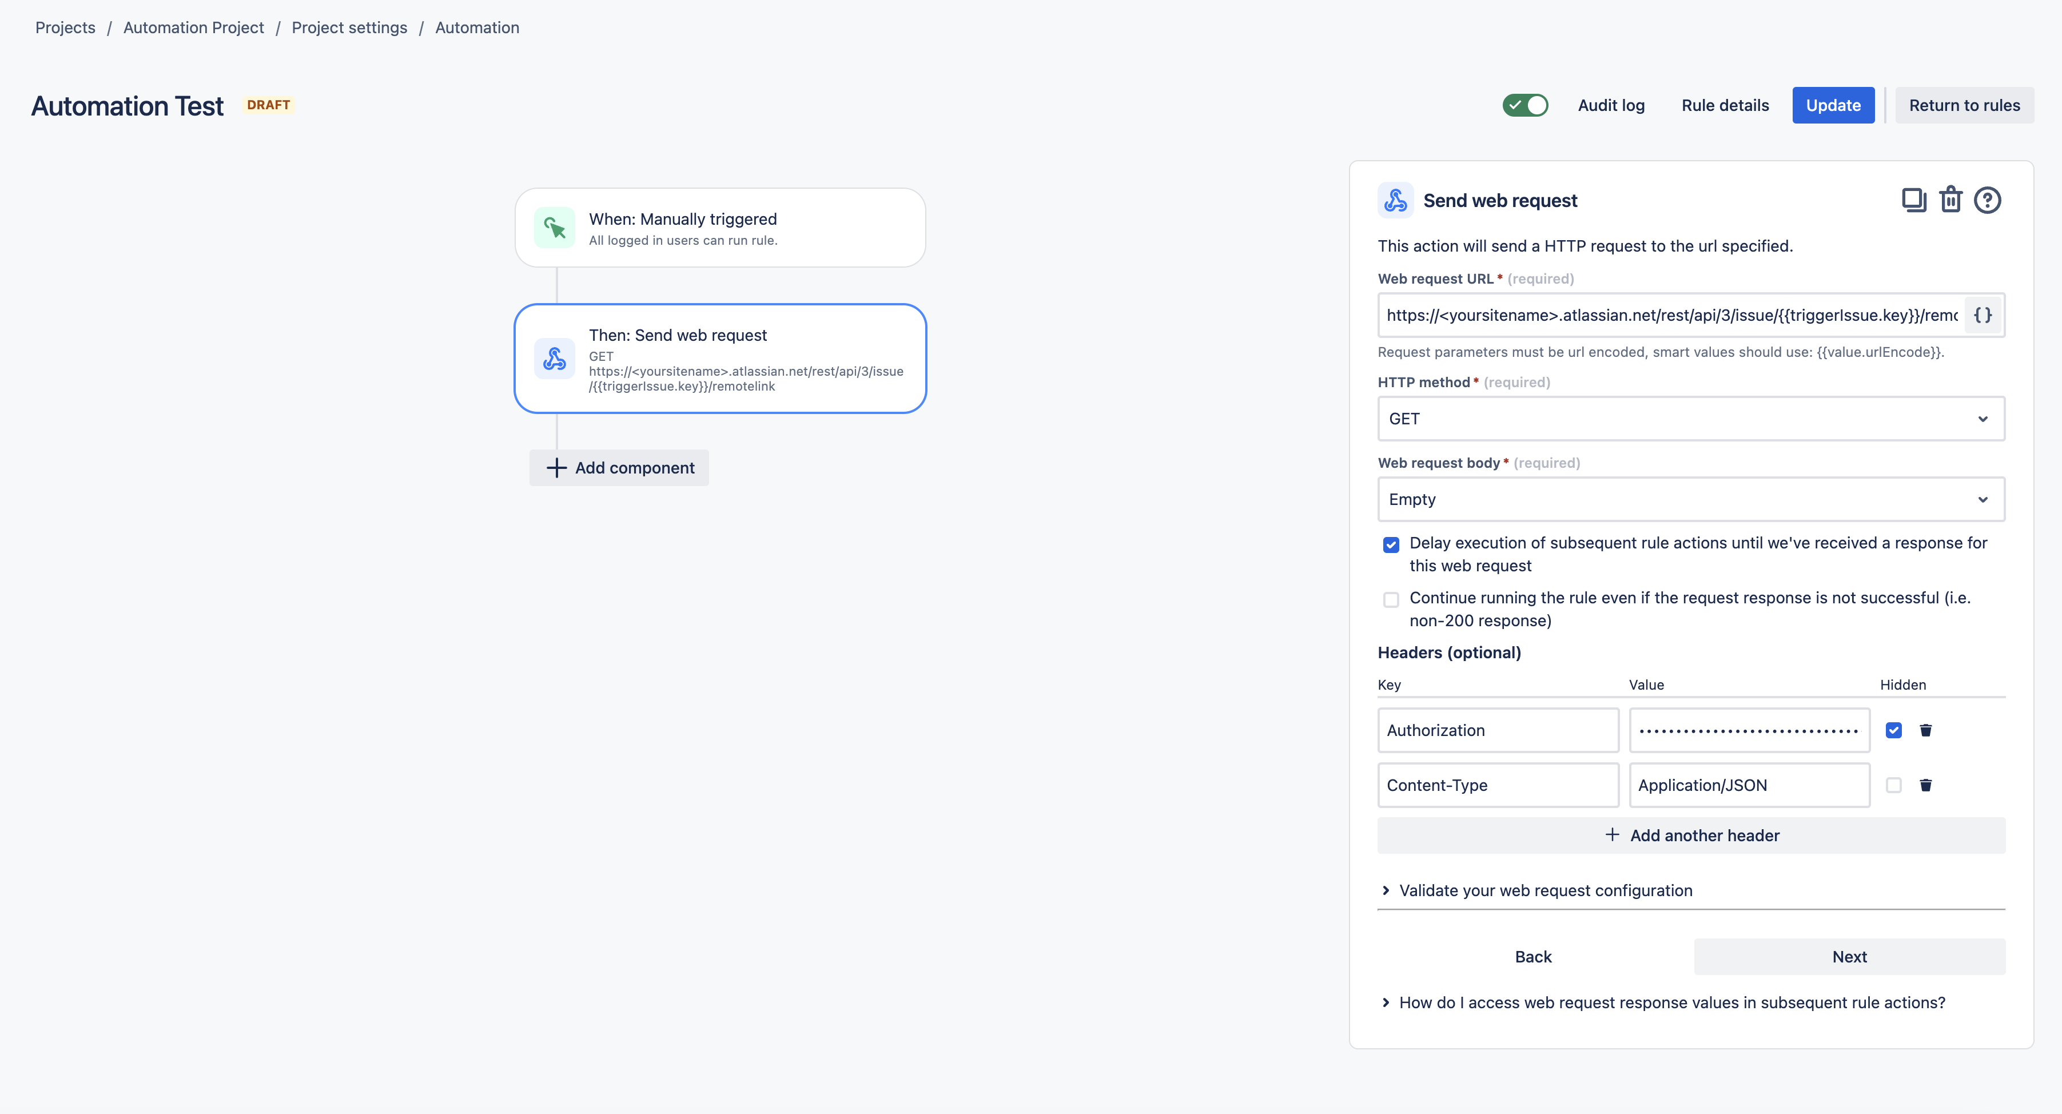Remove the Content-Type header row
This screenshot has height=1114, width=2062.
1926,785
